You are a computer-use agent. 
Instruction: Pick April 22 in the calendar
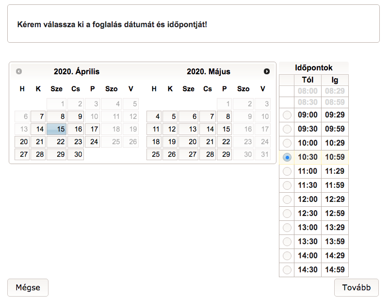pos(57,142)
